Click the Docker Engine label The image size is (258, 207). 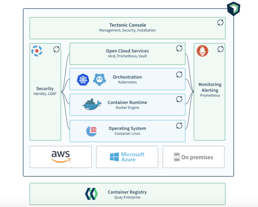coord(127,108)
